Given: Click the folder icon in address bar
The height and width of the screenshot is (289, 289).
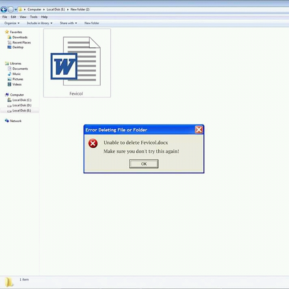Looking at the screenshot, I should [x=20, y=9].
